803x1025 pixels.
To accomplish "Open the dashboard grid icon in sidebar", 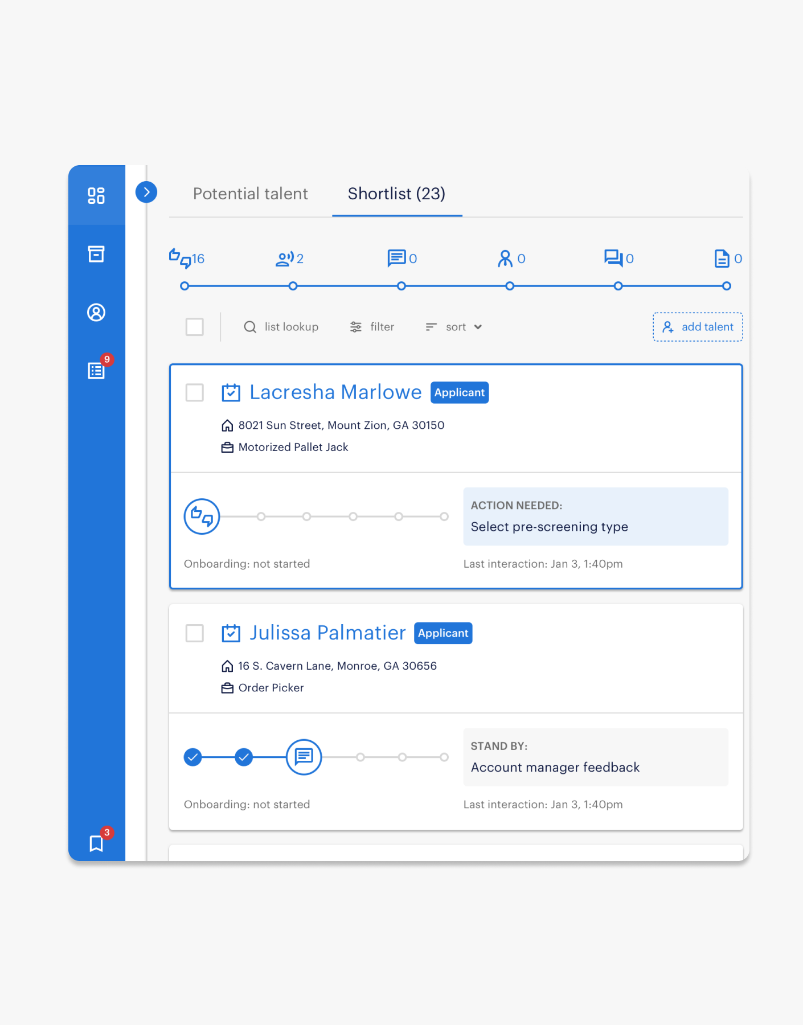I will pos(96,195).
